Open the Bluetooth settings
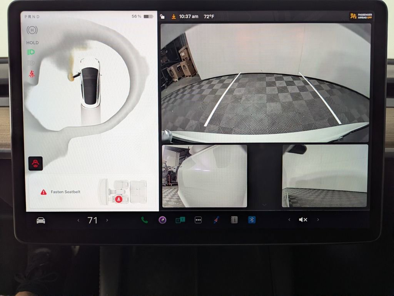This screenshot has width=394, height=296. click(252, 220)
